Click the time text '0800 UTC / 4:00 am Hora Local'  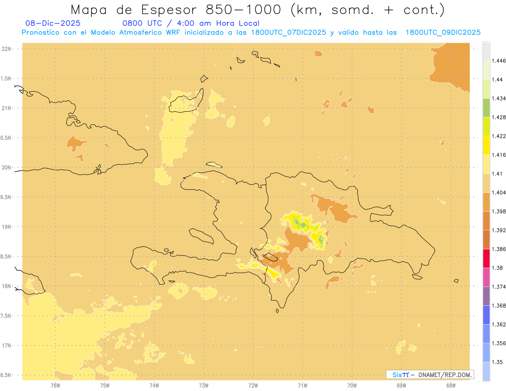click(191, 23)
